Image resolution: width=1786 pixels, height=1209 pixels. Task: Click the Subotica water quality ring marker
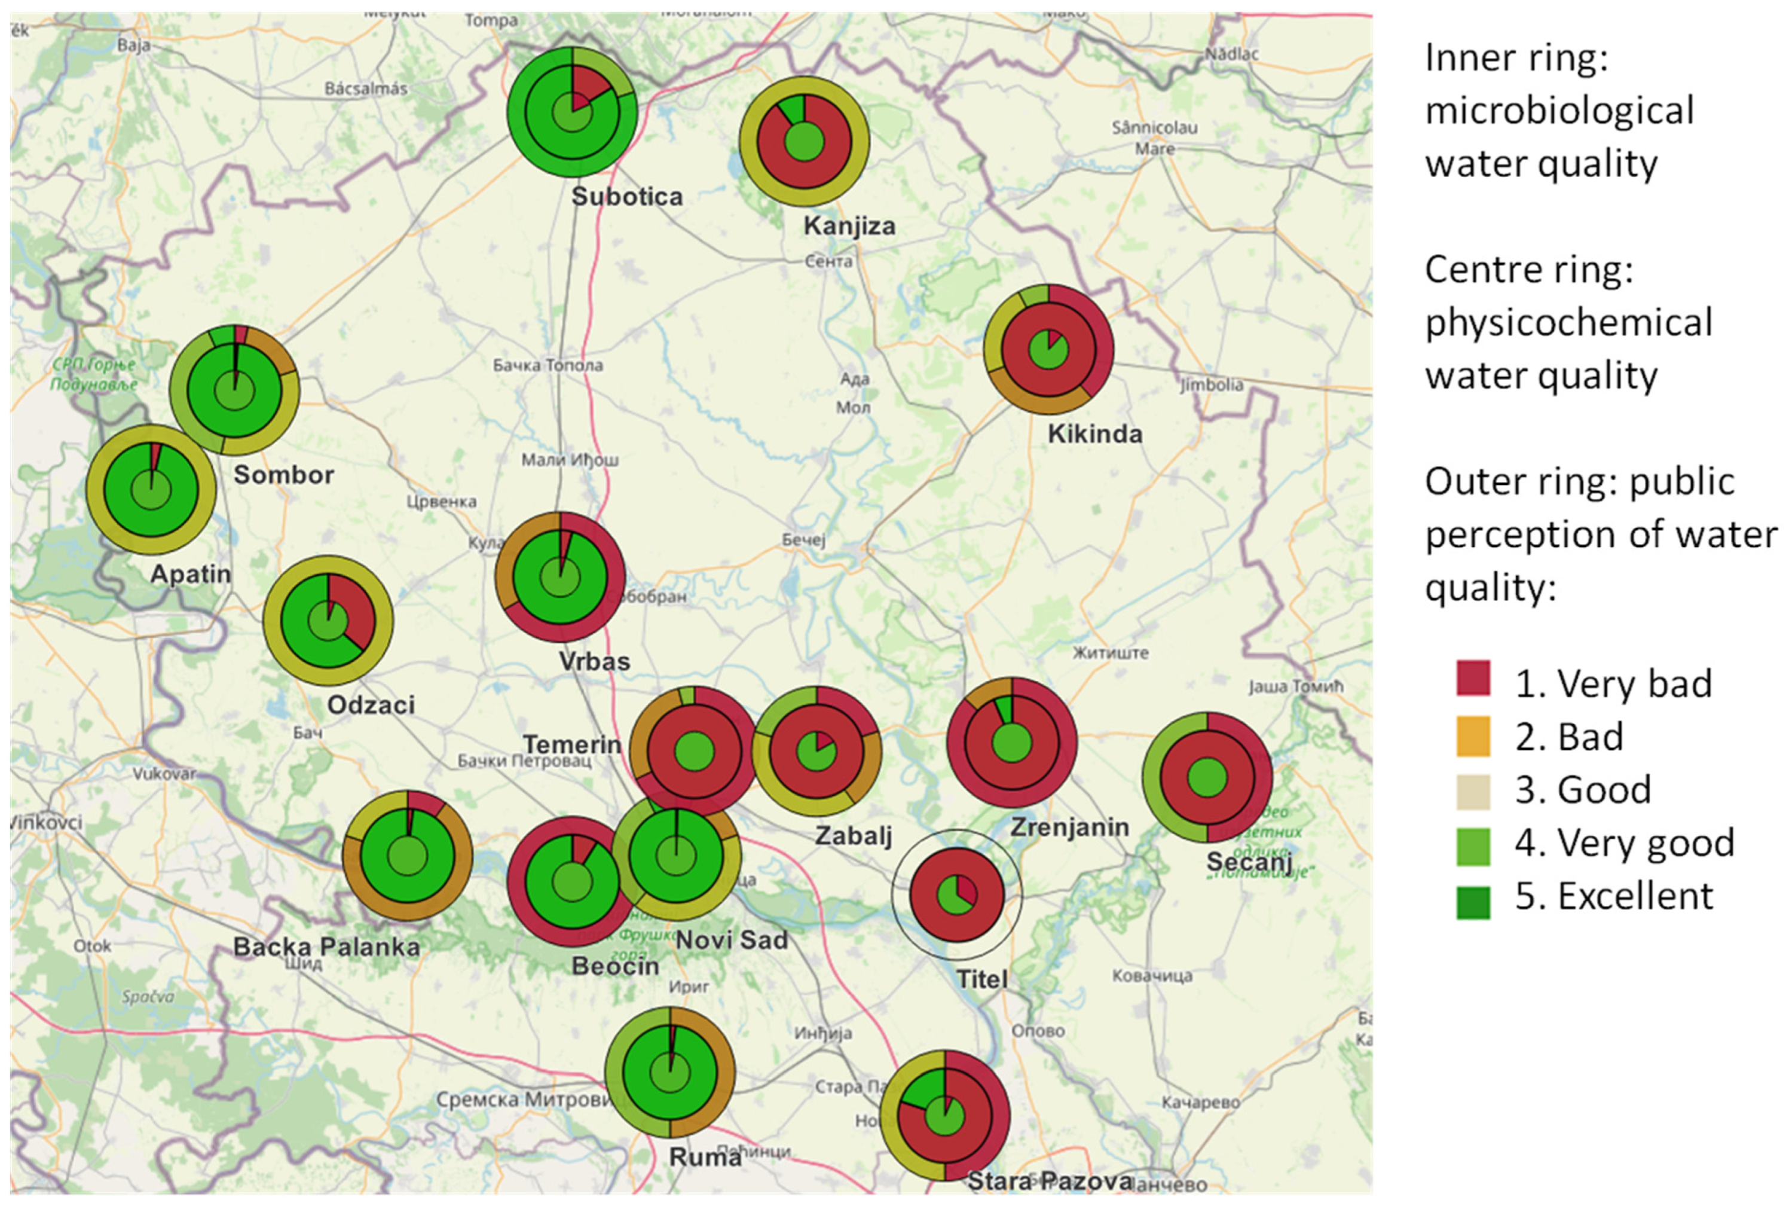(x=572, y=112)
